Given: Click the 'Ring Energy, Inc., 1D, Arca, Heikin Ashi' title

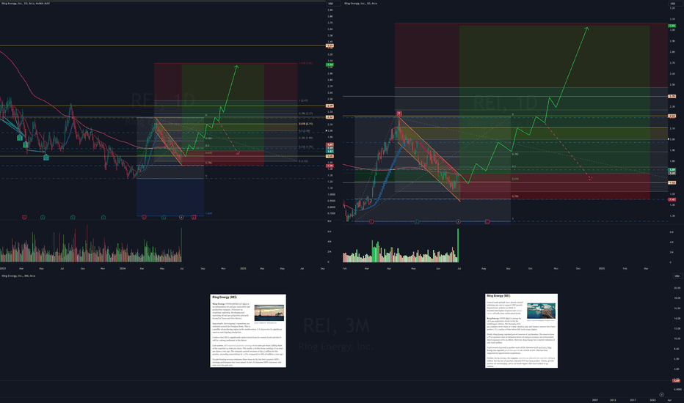Looking at the screenshot, I should point(25,4).
